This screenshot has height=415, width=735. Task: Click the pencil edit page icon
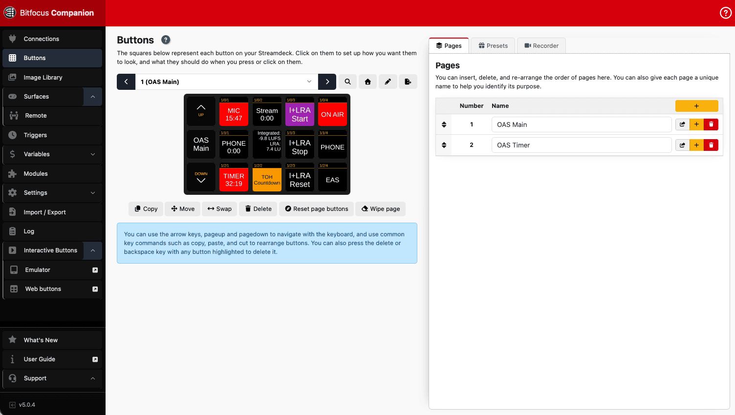[x=388, y=82]
